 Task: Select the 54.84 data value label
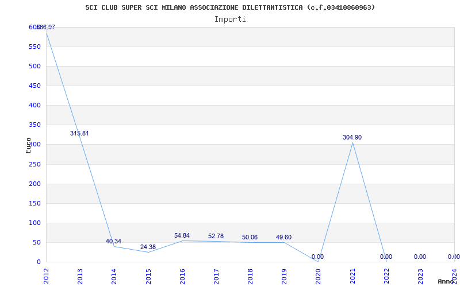[x=182, y=235]
